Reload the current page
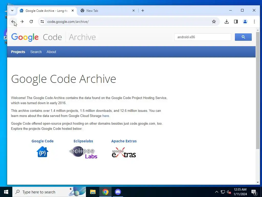 [x=31, y=22]
